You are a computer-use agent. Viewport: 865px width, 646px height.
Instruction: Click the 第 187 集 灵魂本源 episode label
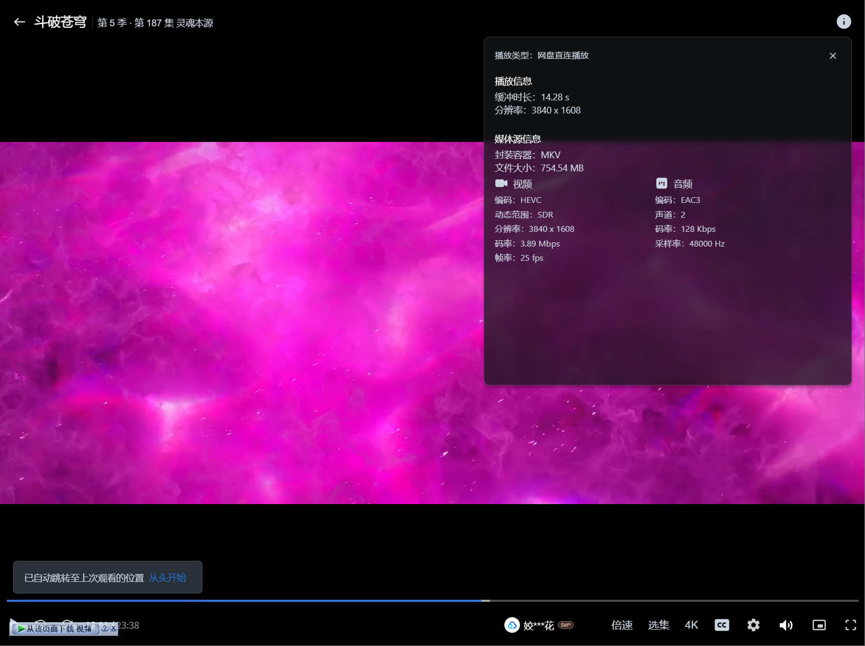click(174, 23)
